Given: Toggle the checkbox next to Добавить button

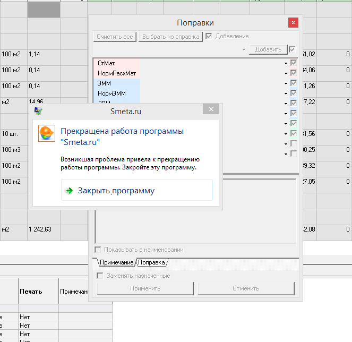Looking at the screenshot, I should pyautogui.click(x=292, y=49).
